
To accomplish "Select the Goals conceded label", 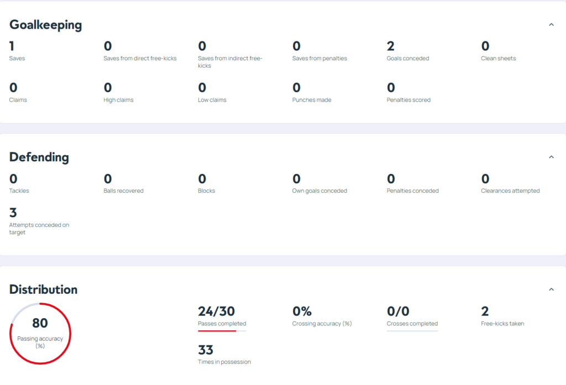I will click(x=407, y=59).
